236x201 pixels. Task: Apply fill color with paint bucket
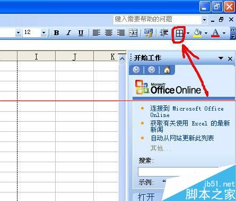pyautogui.click(x=198, y=33)
